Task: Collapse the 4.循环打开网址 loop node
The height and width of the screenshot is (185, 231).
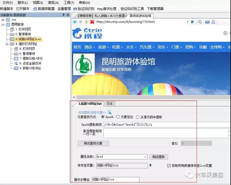Action: click(7, 44)
